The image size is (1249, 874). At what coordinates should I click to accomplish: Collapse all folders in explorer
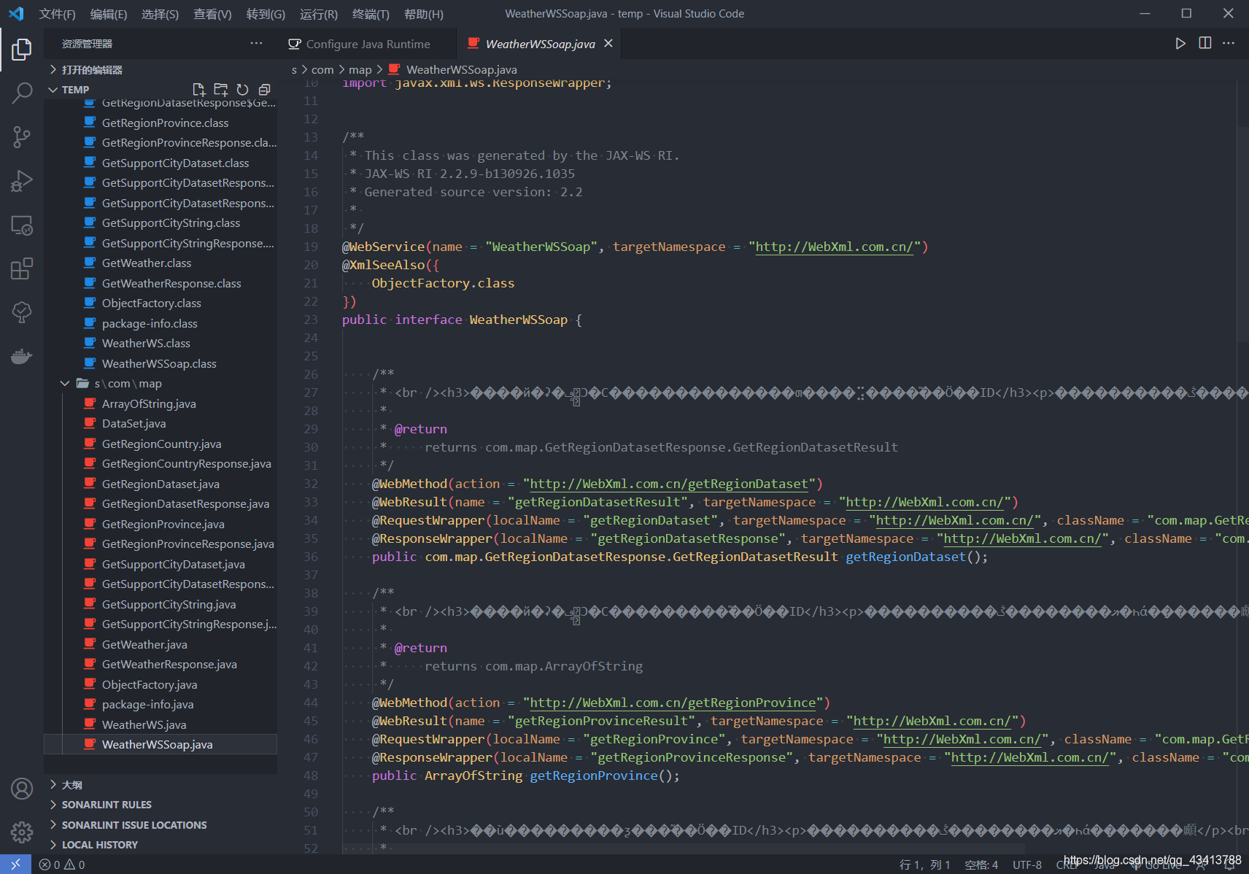(x=264, y=90)
